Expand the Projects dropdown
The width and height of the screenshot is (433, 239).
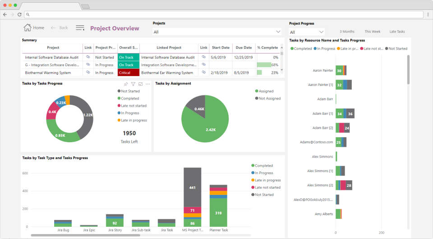point(278,32)
